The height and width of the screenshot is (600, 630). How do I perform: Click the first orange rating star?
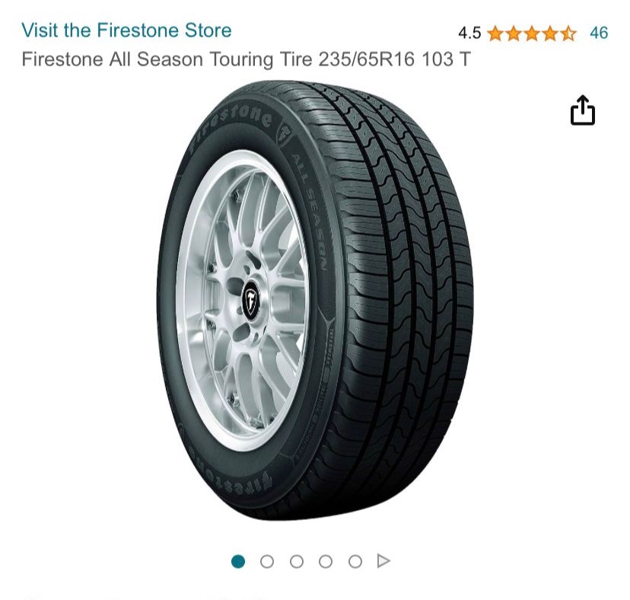click(x=495, y=34)
